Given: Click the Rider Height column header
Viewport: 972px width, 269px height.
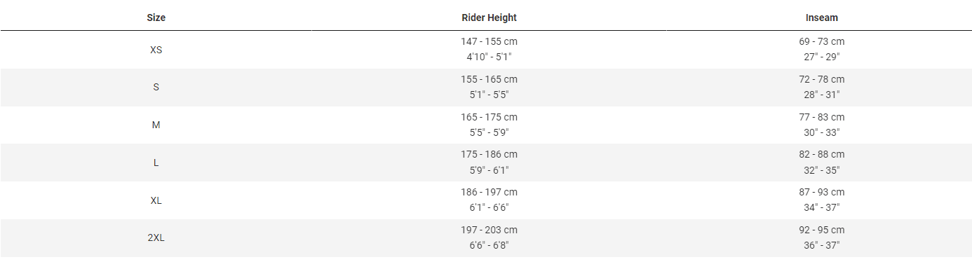Looking at the screenshot, I should 489,18.
